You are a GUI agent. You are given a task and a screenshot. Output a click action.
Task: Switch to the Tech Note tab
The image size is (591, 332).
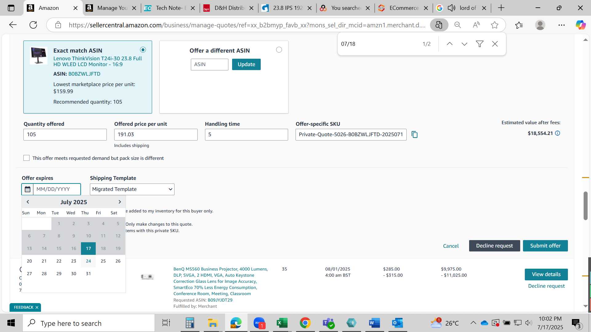pos(170,8)
